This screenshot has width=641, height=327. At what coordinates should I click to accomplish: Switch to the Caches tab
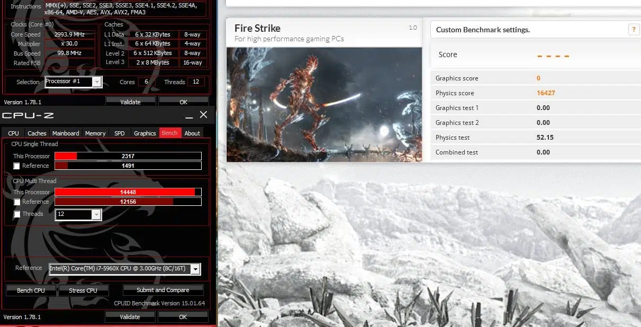point(37,133)
